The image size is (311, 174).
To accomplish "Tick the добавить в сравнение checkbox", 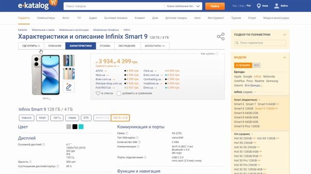I will [119, 93].
